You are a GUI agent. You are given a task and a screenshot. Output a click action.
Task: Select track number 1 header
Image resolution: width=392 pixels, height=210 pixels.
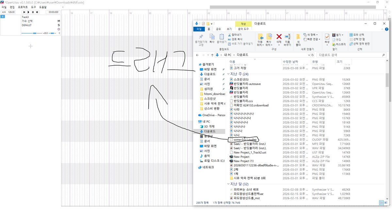point(2,16)
